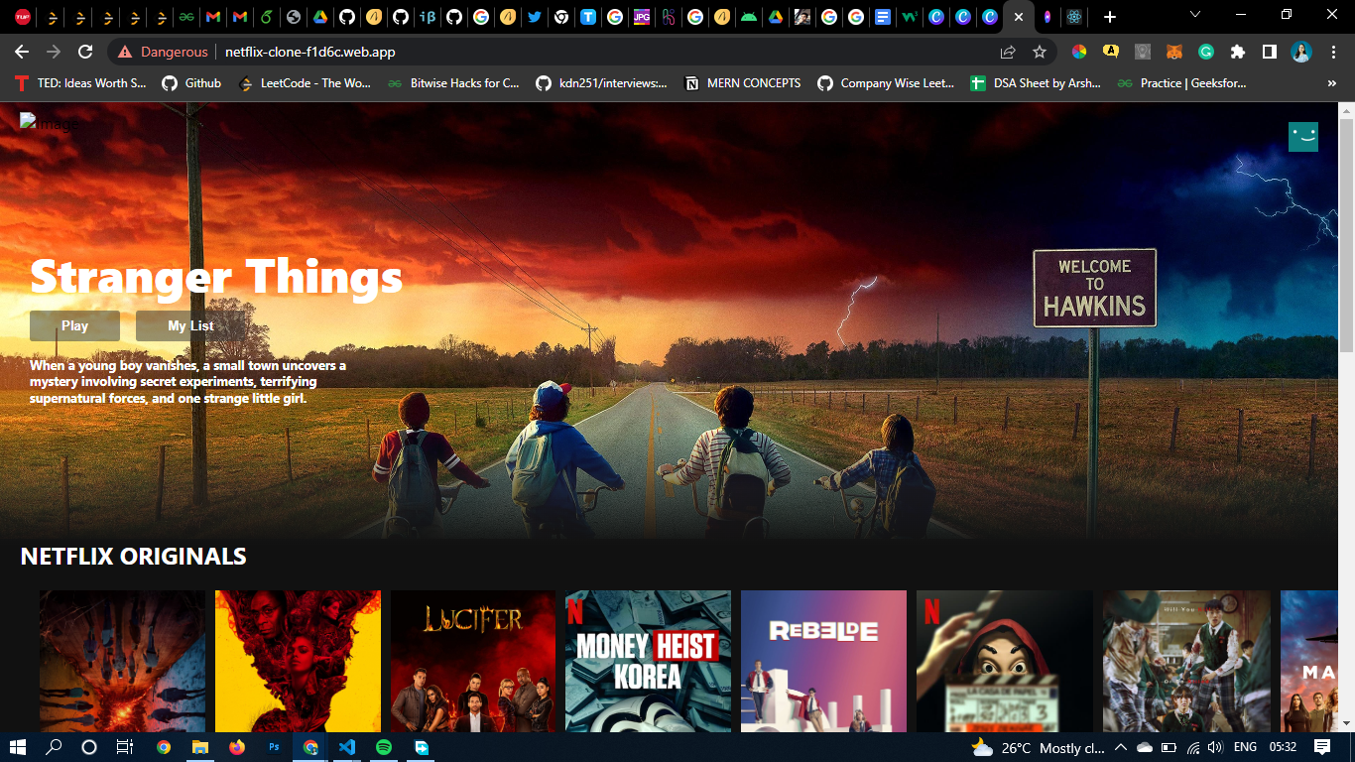Select the Lucifer poster thumbnail
The height and width of the screenshot is (762, 1355).
tap(472, 661)
